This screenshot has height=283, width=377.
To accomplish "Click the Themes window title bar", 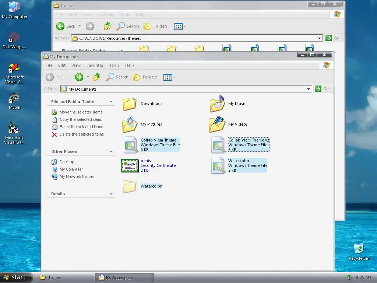I will pyautogui.click(x=180, y=6).
